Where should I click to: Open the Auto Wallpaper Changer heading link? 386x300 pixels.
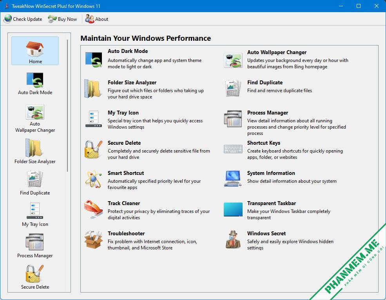click(x=277, y=53)
